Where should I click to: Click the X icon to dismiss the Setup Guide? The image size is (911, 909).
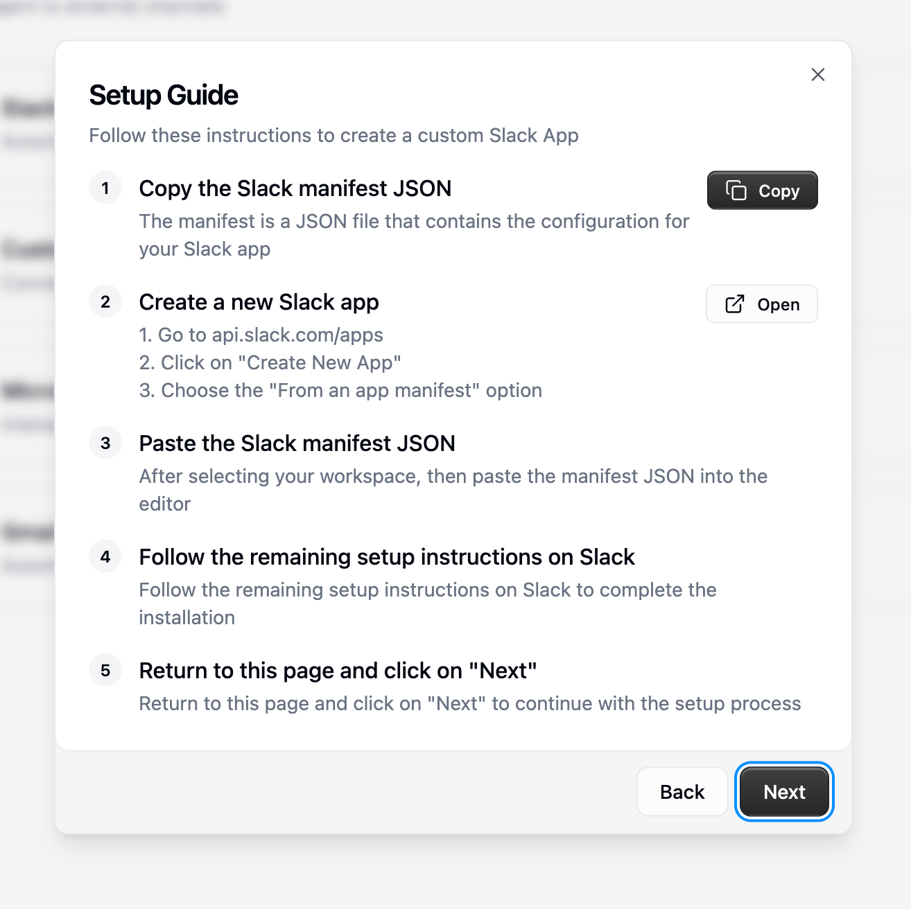pos(818,75)
